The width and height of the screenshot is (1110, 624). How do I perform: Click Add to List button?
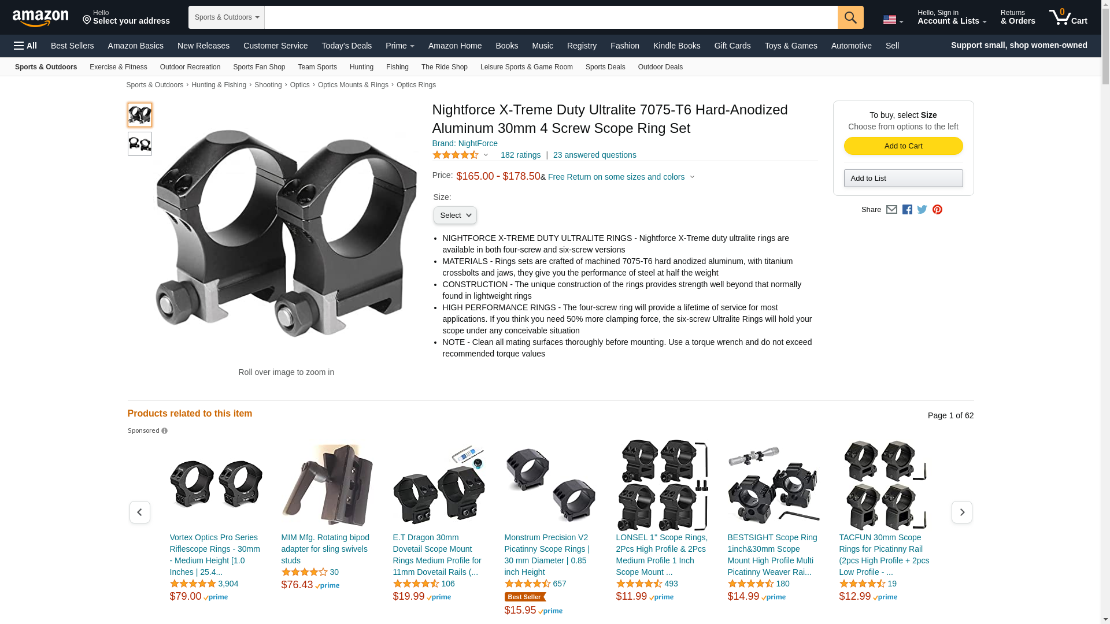coord(903,178)
